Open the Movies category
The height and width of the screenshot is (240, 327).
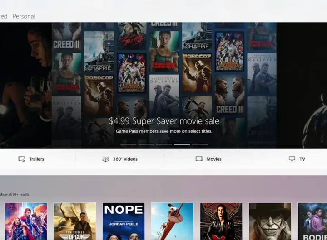pos(208,159)
